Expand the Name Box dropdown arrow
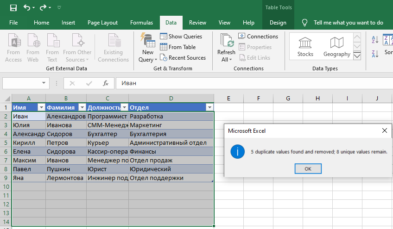The height and width of the screenshot is (229, 393). [44, 83]
